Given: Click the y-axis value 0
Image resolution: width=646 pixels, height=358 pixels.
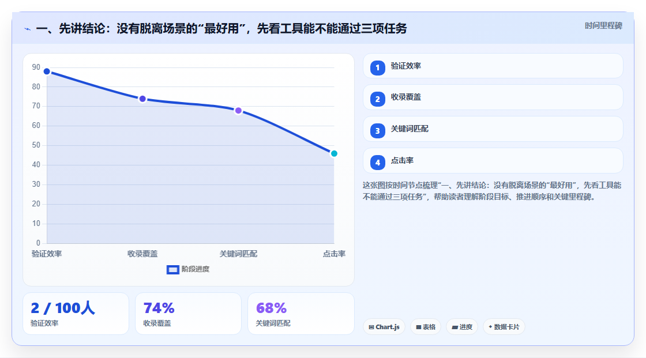Looking at the screenshot, I should [38, 243].
